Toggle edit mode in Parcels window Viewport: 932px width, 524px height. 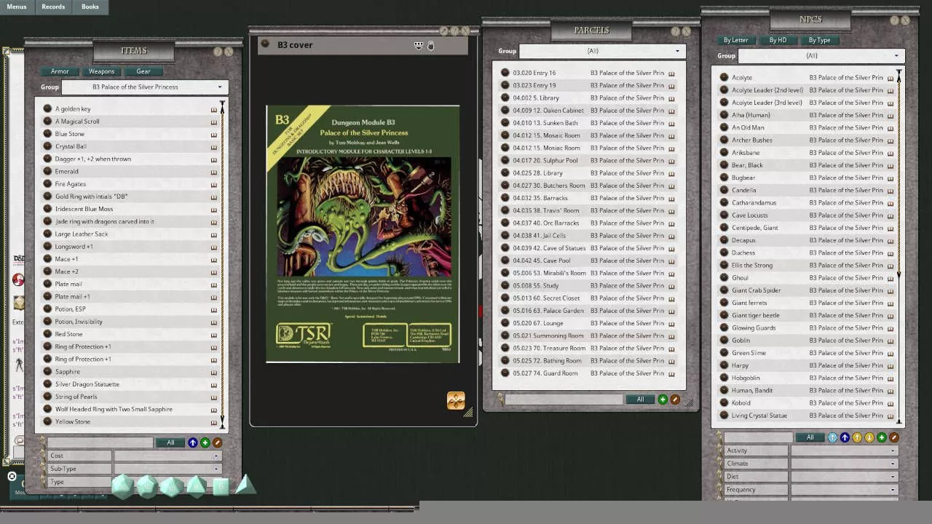coord(675,400)
